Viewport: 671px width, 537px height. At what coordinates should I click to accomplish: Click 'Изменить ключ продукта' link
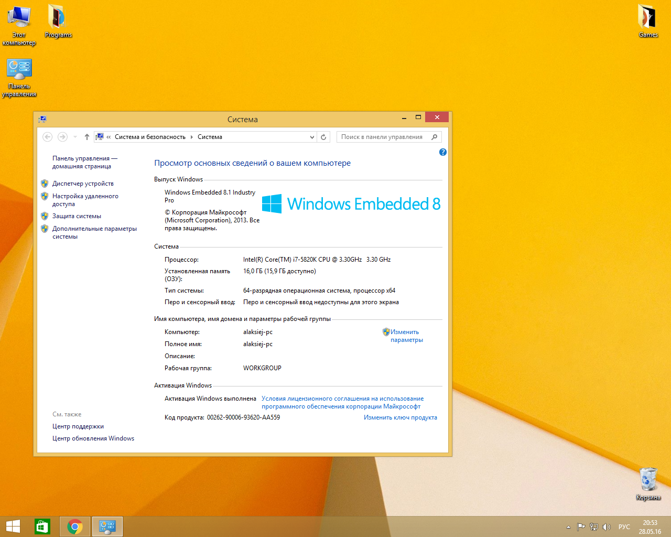400,417
